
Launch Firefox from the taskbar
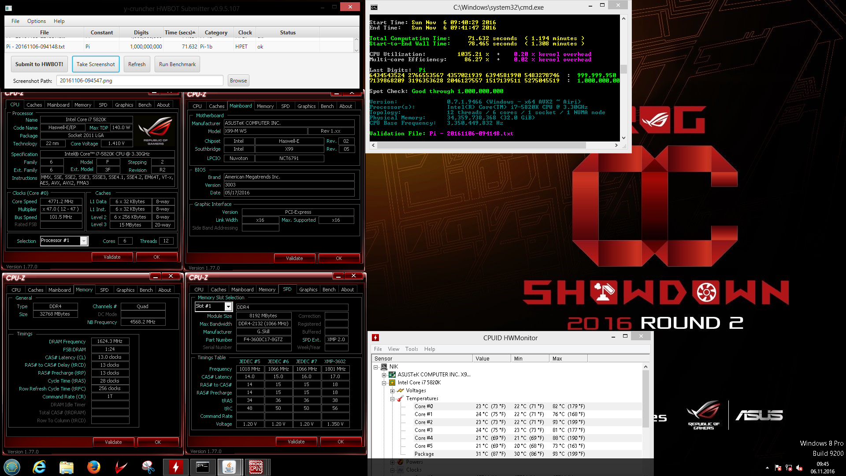(x=93, y=467)
